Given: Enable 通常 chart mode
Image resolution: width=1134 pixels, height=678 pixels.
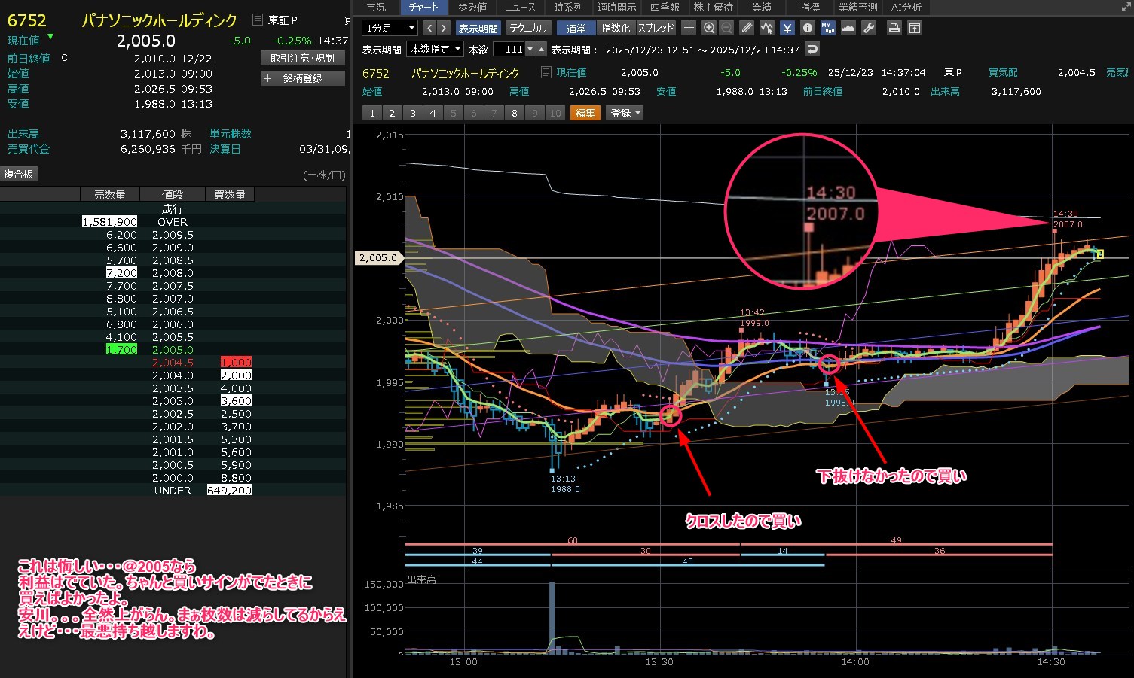Looking at the screenshot, I should click(x=576, y=28).
